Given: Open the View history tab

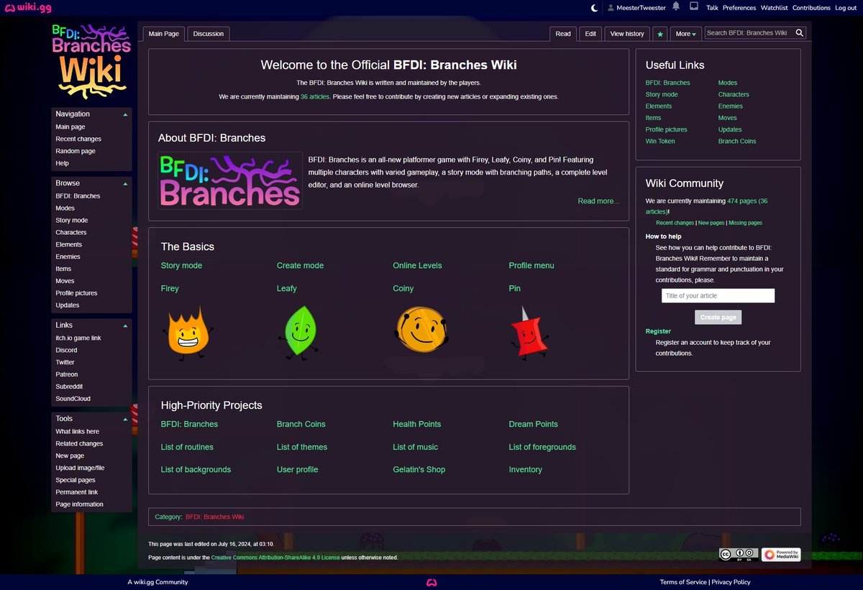Looking at the screenshot, I should pyautogui.click(x=627, y=34).
